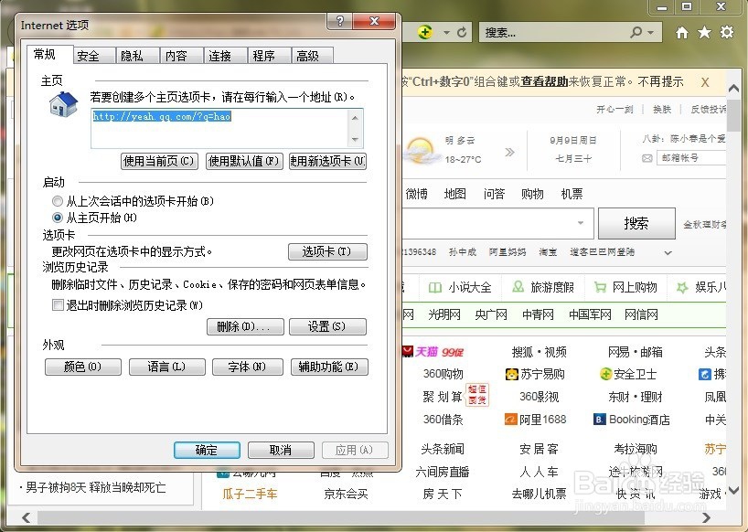
Task: Click the 旅游度假 icon
Action: (518, 286)
